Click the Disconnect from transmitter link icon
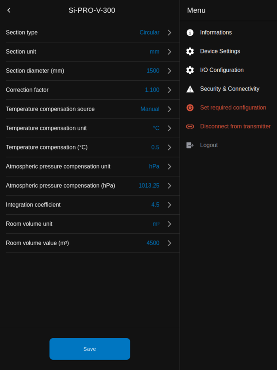277x370 pixels. pos(190,127)
